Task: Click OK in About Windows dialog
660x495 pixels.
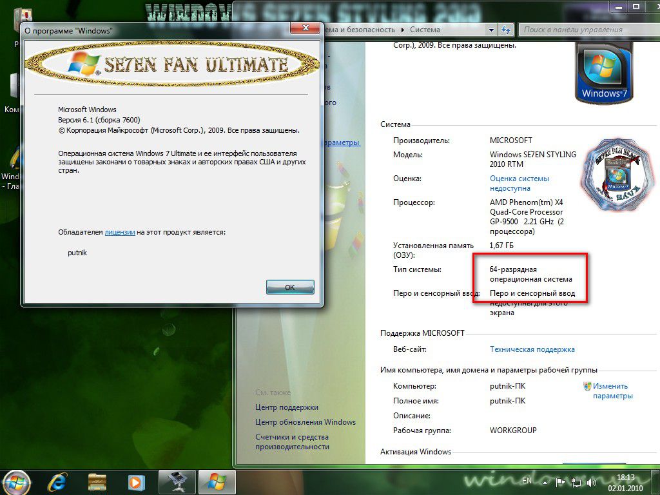Action: tap(290, 287)
